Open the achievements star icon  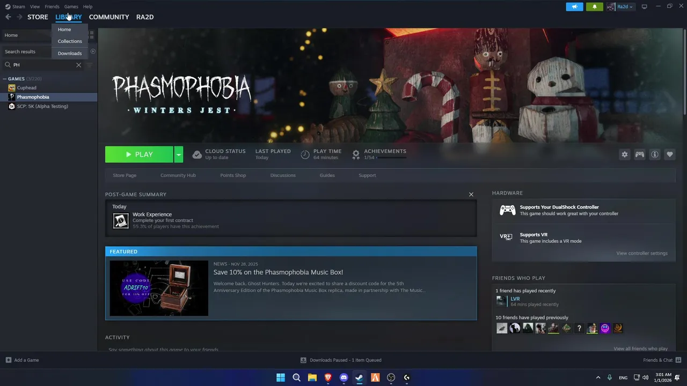[356, 154]
